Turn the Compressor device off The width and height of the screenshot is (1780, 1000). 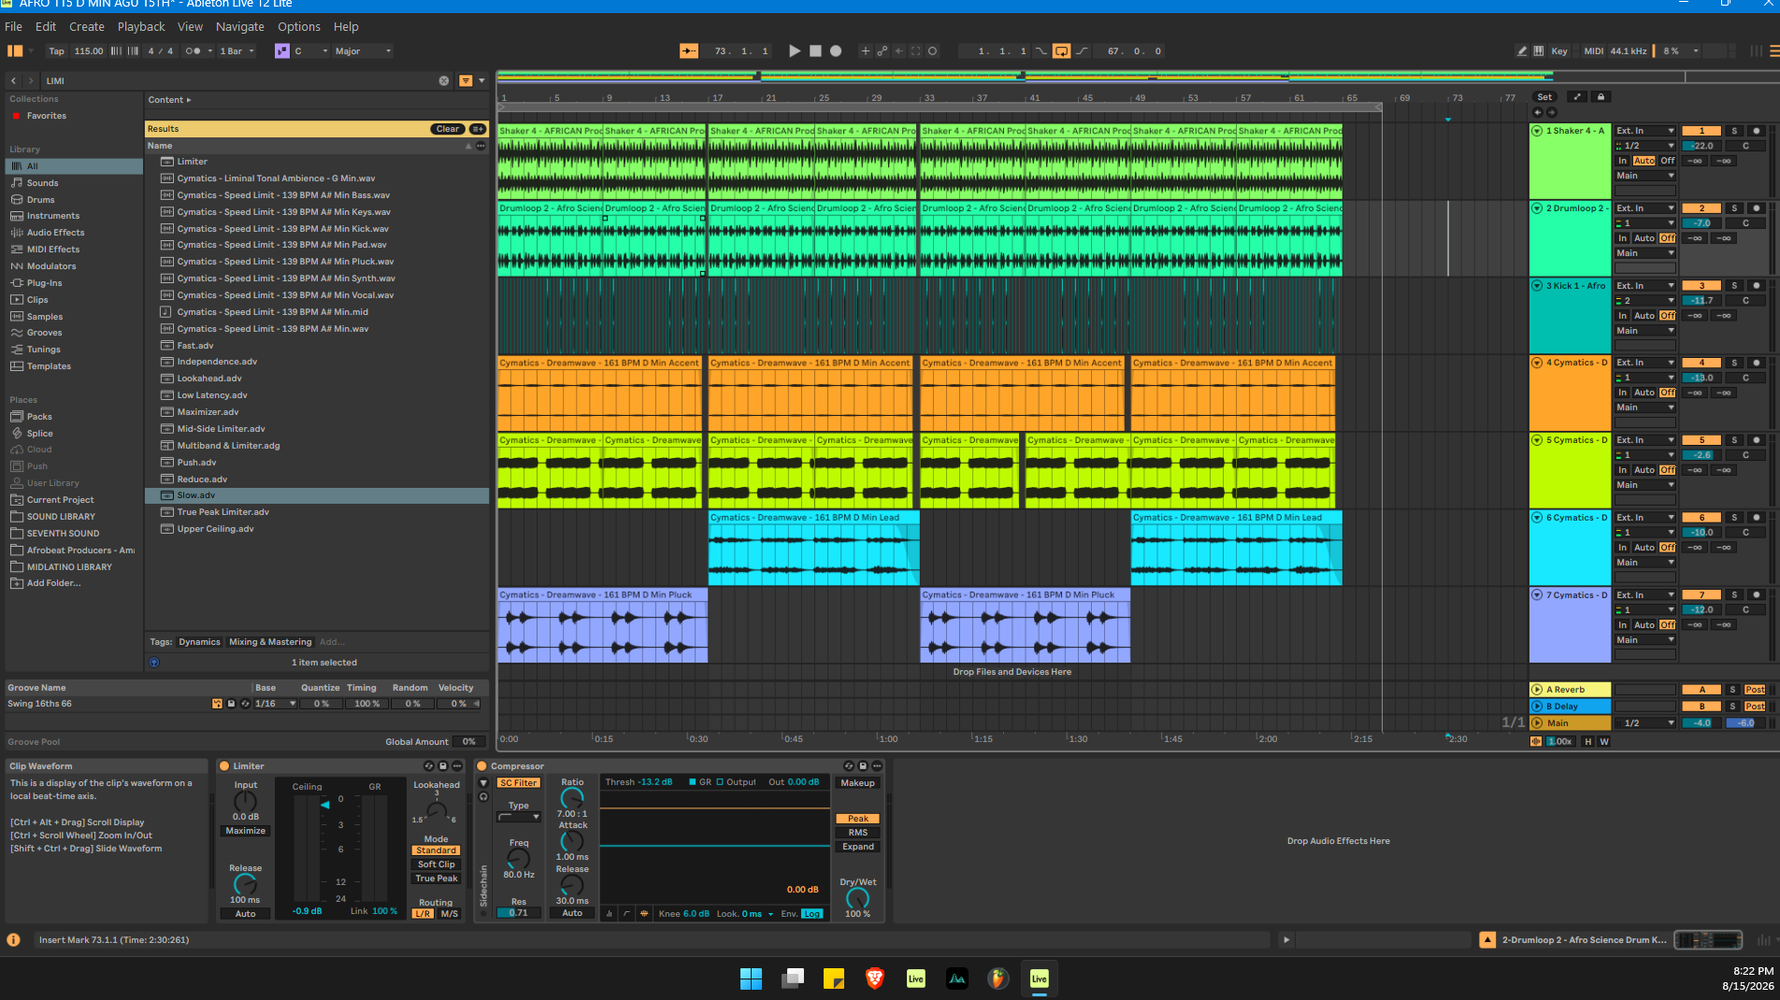click(482, 766)
